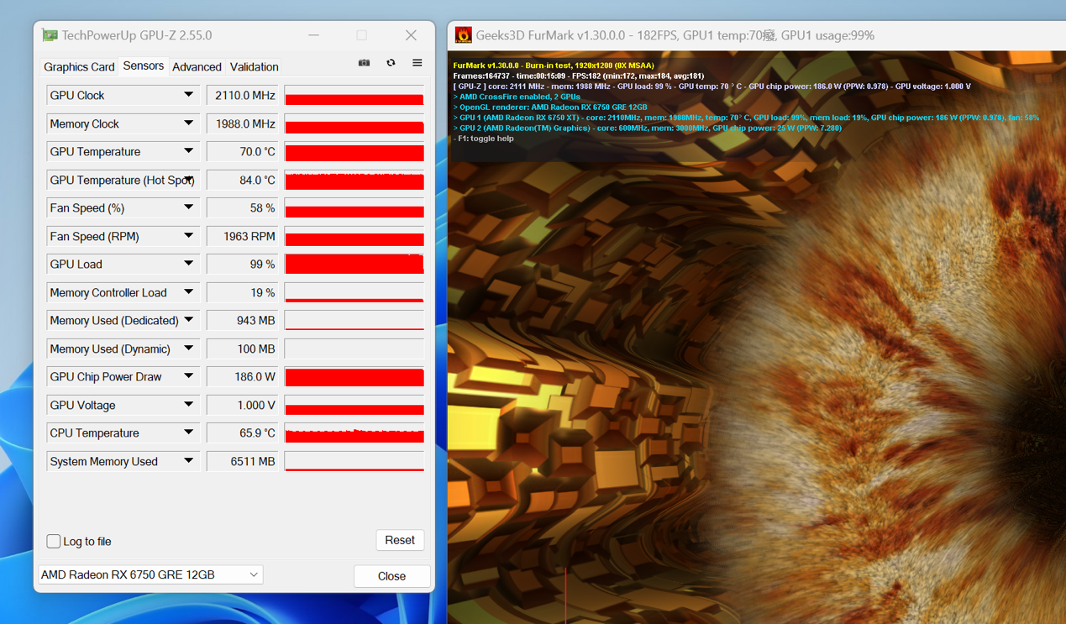Click the 2110.0 MHz GPU Clock value
The height and width of the screenshot is (624, 1066).
(242, 96)
